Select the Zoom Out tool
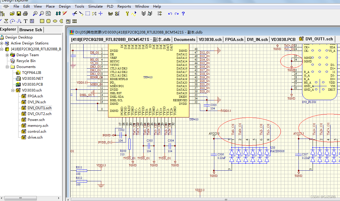Screen dimensions: 340x201 (41, 13)
